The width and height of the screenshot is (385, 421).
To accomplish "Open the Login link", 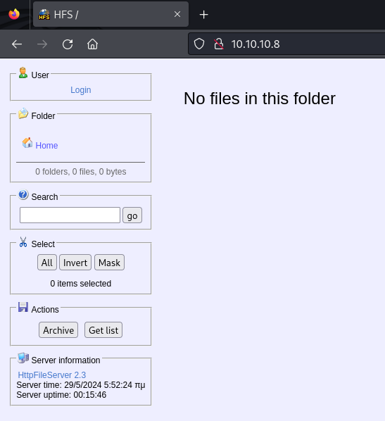I will [x=81, y=90].
